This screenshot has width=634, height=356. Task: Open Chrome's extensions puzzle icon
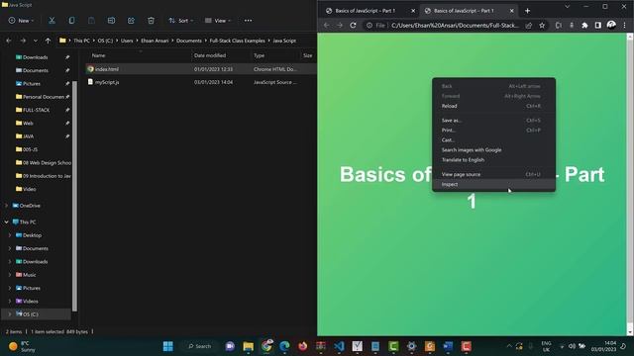point(584,26)
